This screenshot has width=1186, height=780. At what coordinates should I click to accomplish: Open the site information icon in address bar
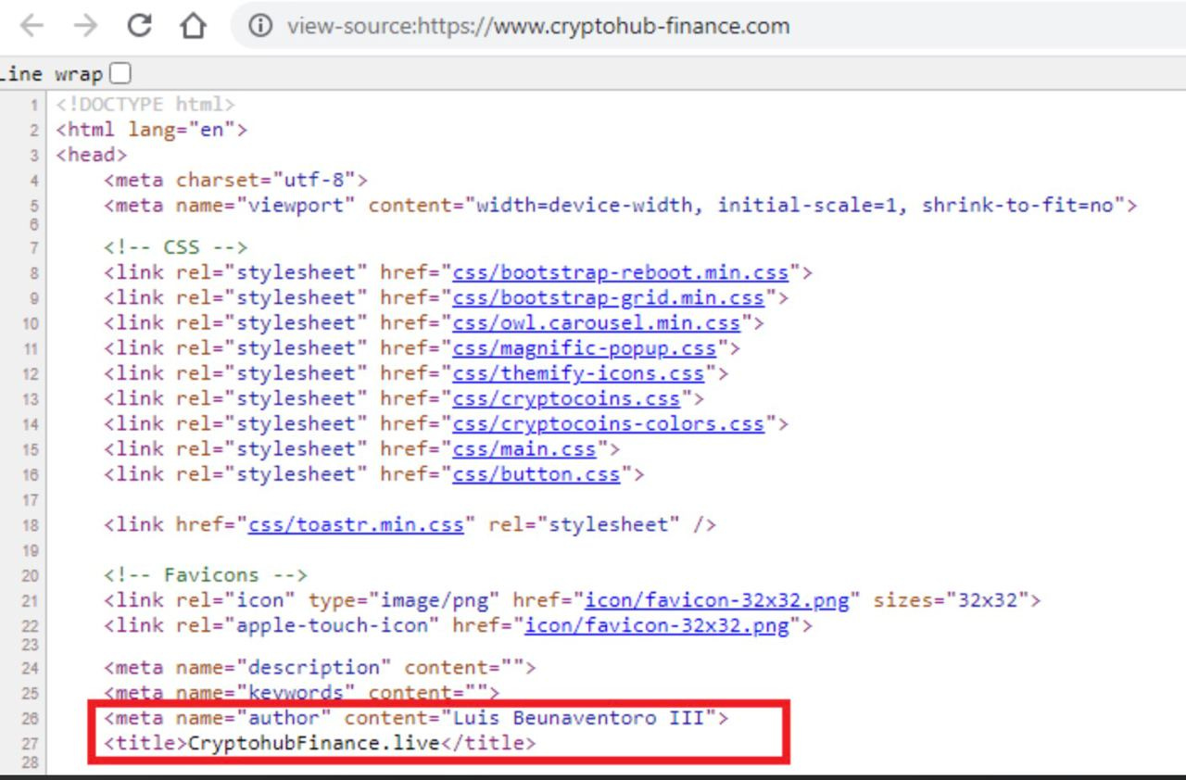[260, 26]
